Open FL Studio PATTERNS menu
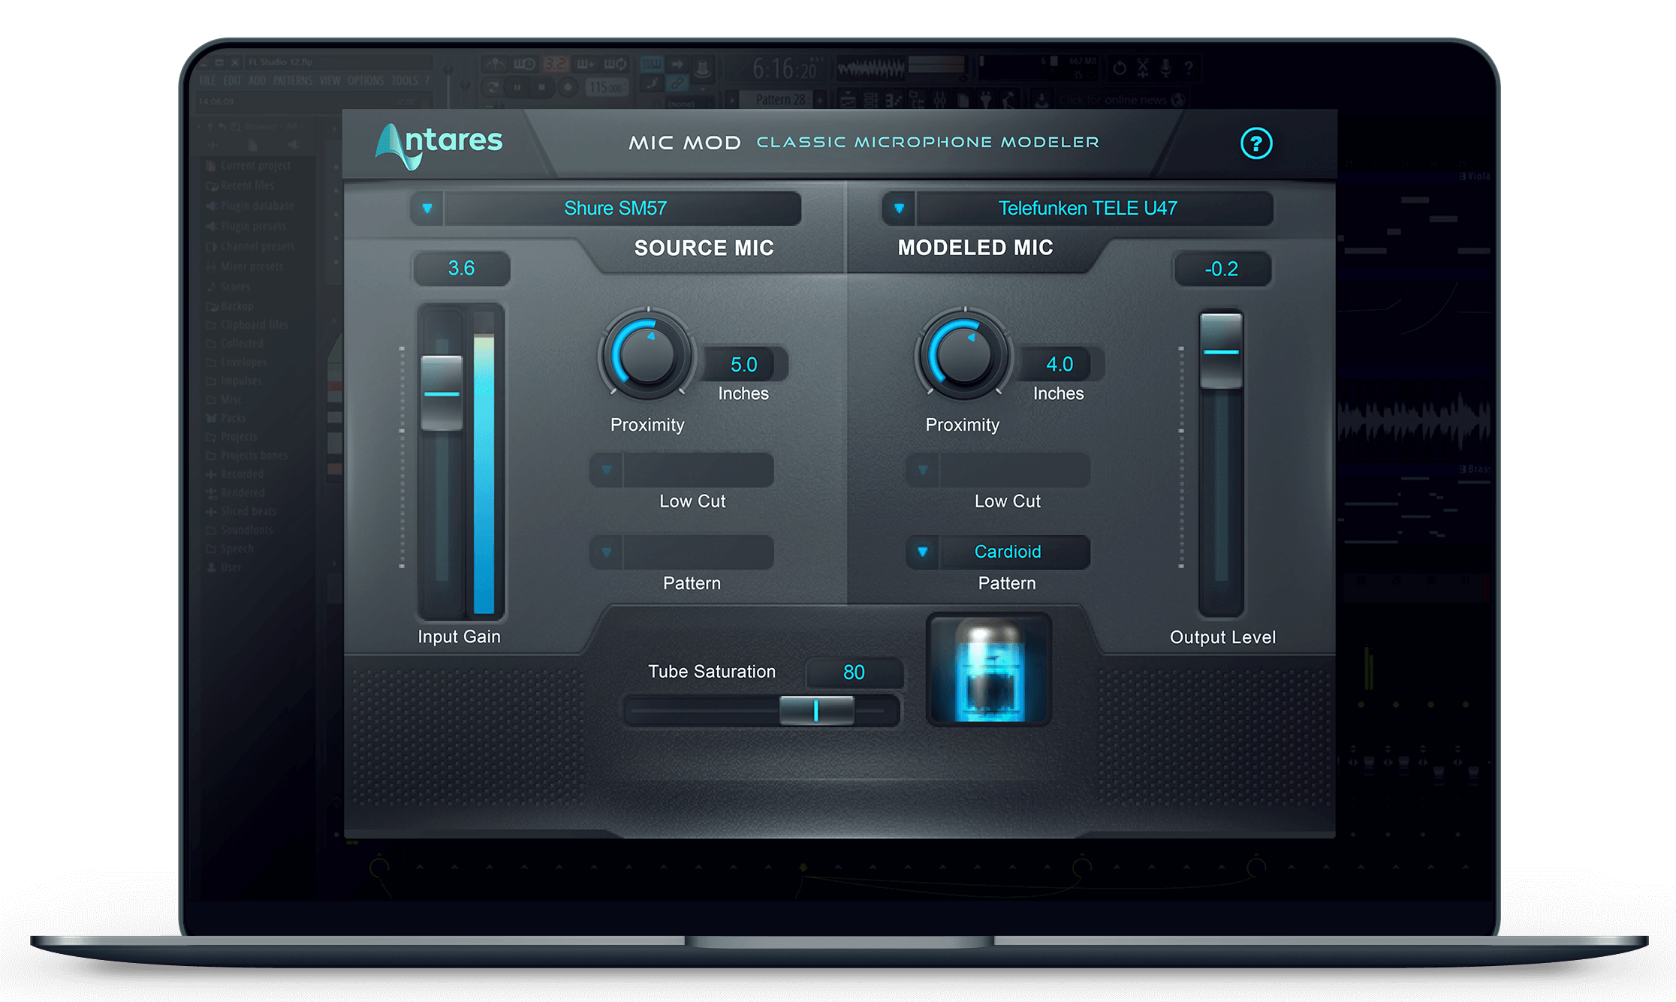 coord(293,80)
